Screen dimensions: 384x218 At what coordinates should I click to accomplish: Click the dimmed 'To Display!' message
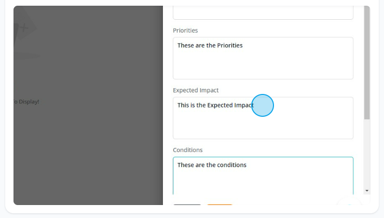click(x=26, y=102)
